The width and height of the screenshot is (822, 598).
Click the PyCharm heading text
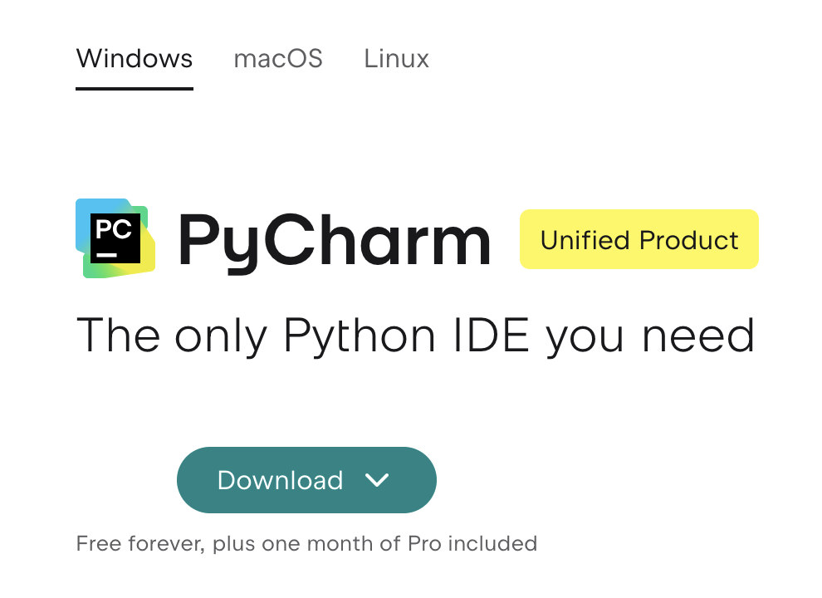click(x=334, y=240)
